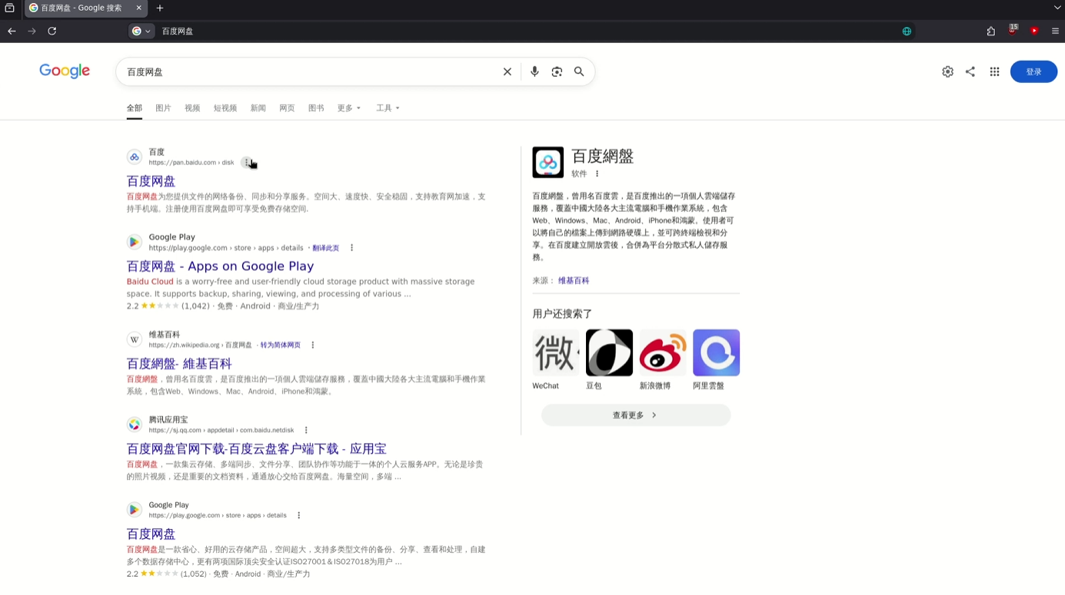This screenshot has width=1065, height=595.
Task: Open Google quick settings gear
Action: (947, 71)
